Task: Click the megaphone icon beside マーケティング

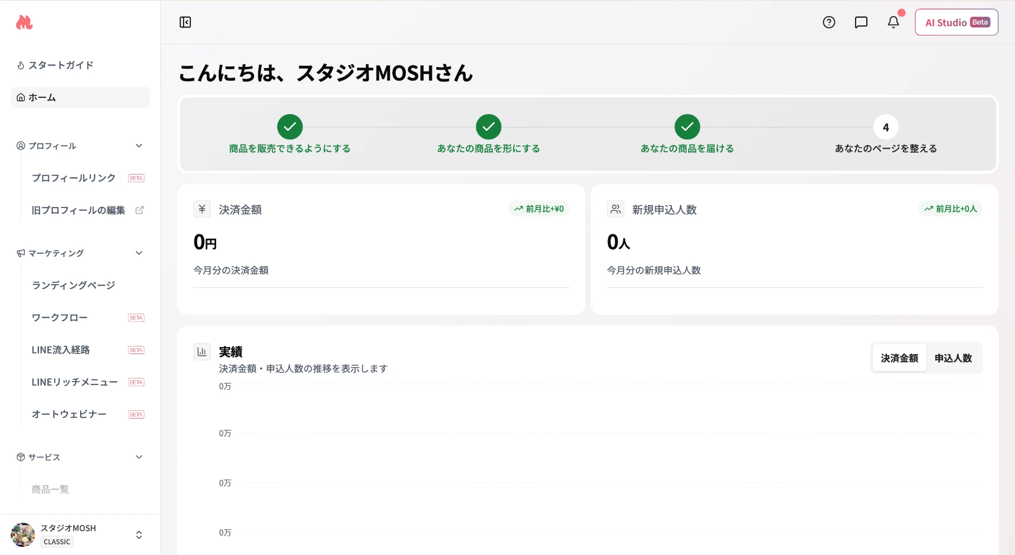Action: (21, 253)
